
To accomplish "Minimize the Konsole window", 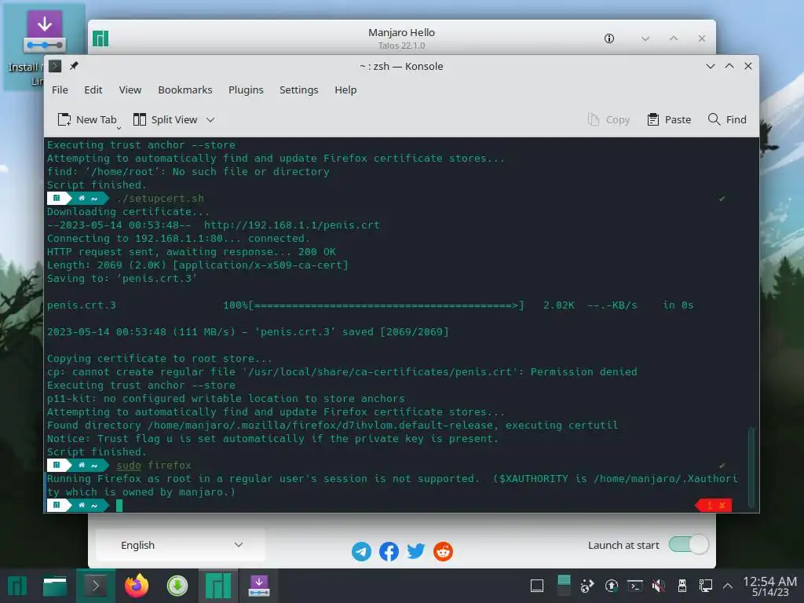I will click(710, 66).
